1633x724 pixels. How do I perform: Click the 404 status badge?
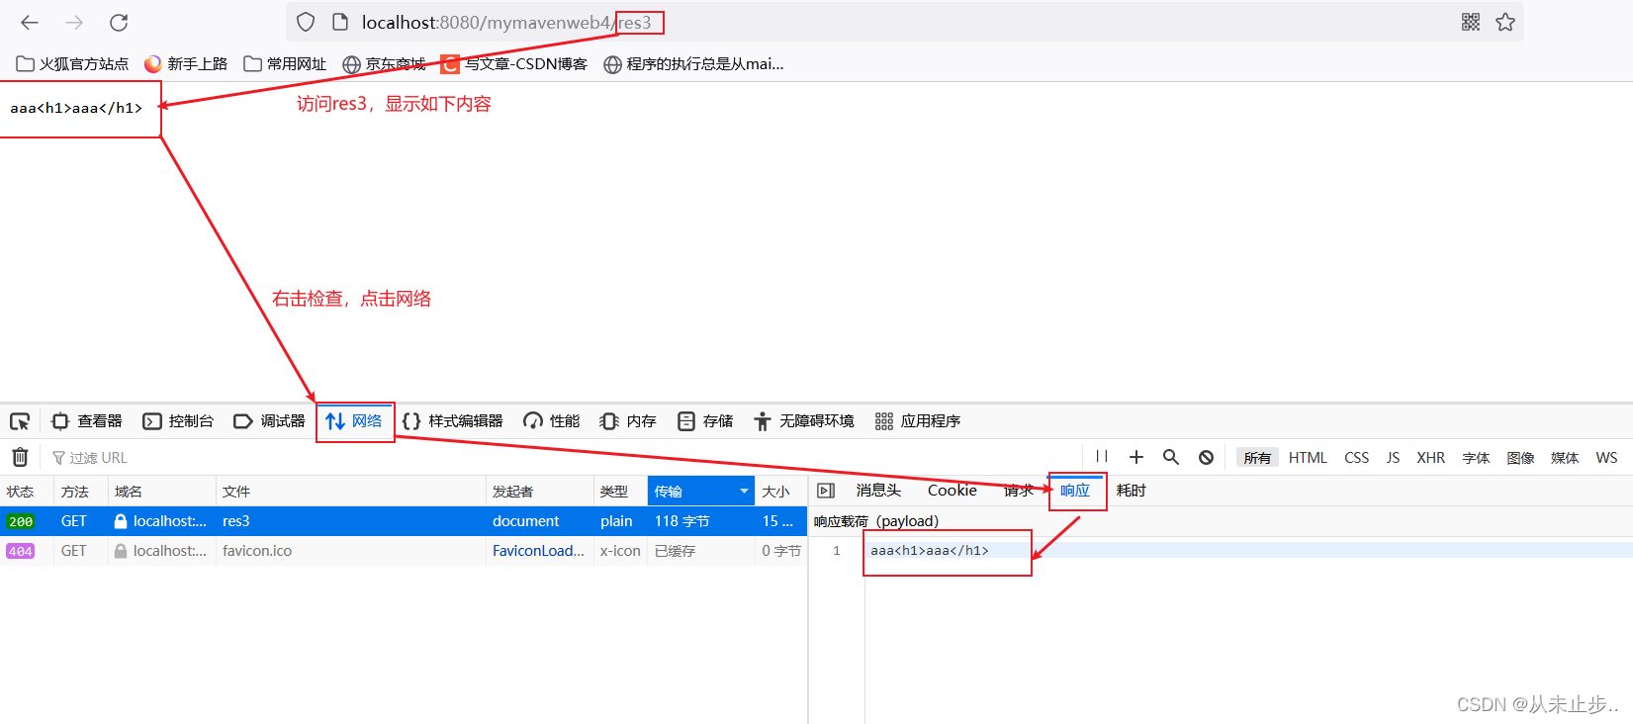pyautogui.click(x=21, y=551)
